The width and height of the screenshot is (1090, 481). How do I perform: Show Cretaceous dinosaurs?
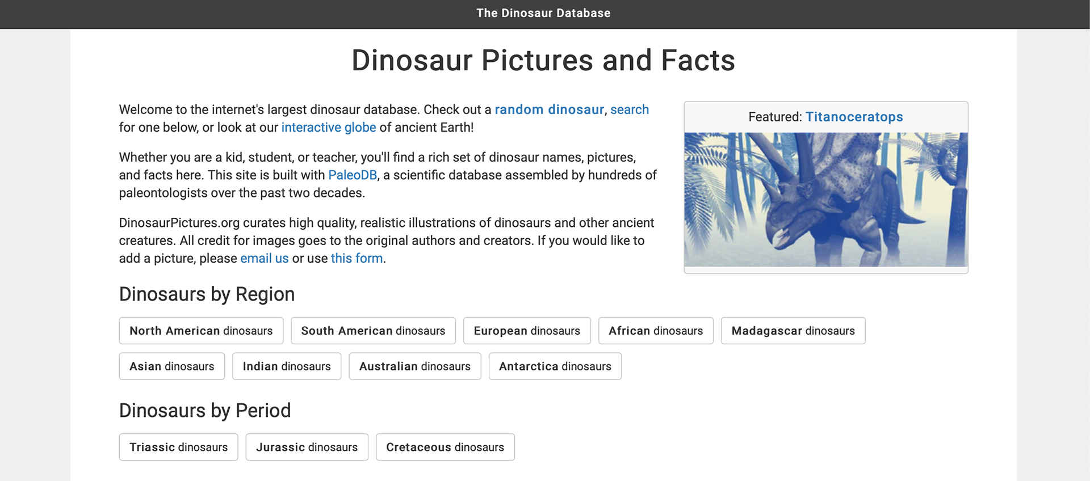click(x=445, y=447)
